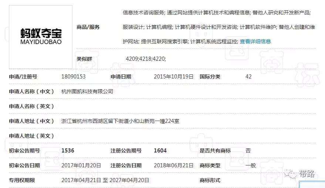Select the registration number 18090153
The width and height of the screenshot is (325, 188).
click(73, 77)
